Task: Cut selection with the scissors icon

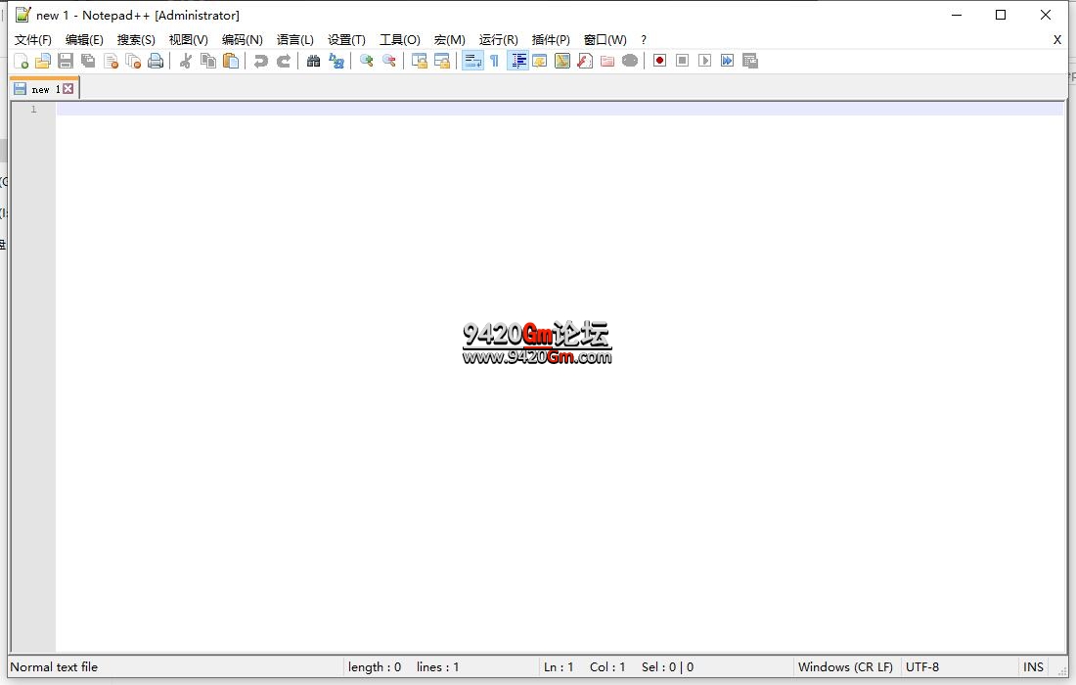Action: click(185, 61)
